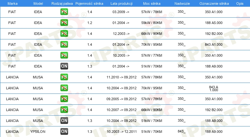Click the 350 A1.000 code in the 57kW / 77KM row
The image size is (250, 137).
click(x=214, y=55)
